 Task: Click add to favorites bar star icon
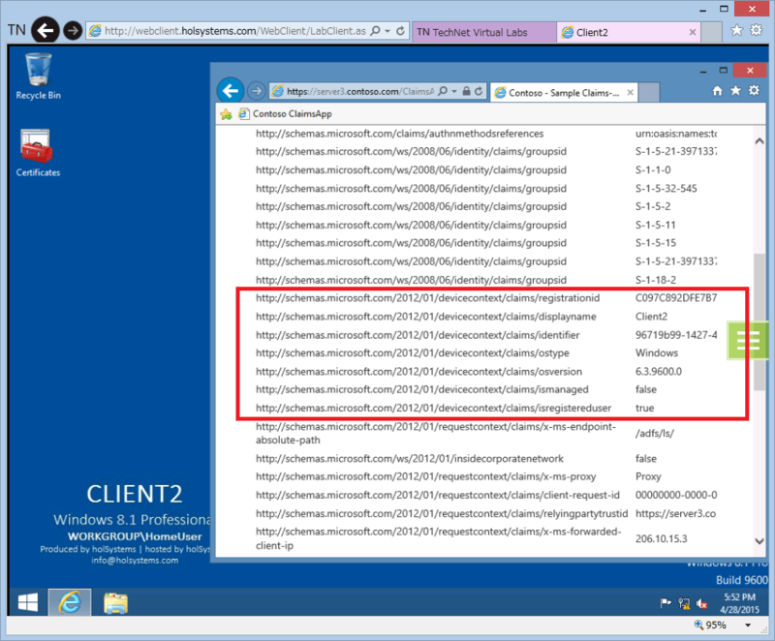coord(227,114)
